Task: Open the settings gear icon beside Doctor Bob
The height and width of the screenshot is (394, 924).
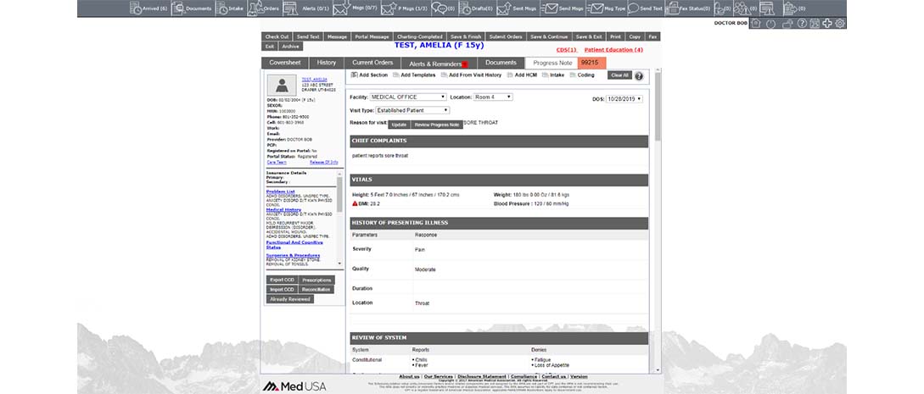Action: [840, 23]
